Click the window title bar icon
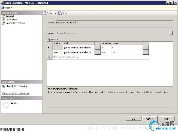 click(2, 3)
